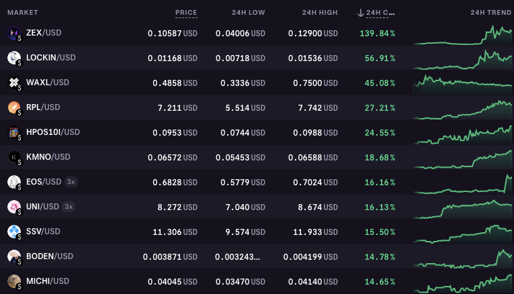
Task: Click the WAXL 24H trend chart
Action: click(462, 85)
